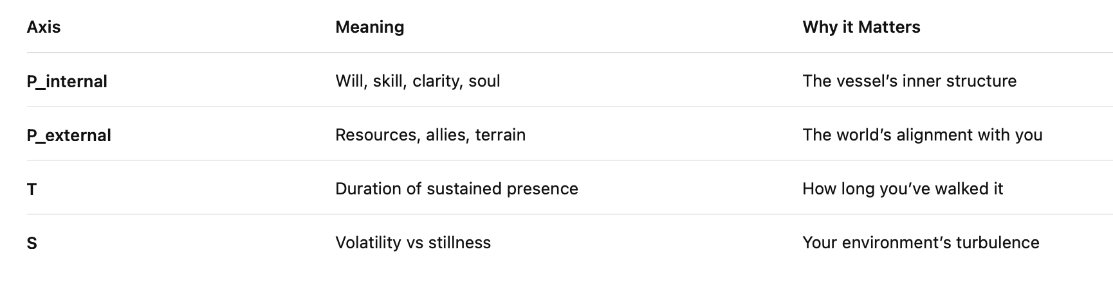1113x281 pixels.
Task: Click the word 'soul' in Meaning column
Action: click(484, 81)
